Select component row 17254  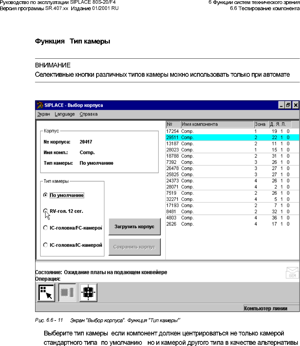[x=232, y=131]
